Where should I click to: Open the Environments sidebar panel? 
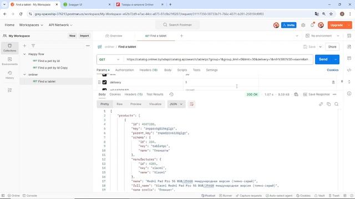pos(9,61)
